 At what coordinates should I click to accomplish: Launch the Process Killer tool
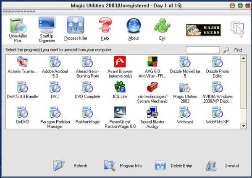click(x=76, y=29)
